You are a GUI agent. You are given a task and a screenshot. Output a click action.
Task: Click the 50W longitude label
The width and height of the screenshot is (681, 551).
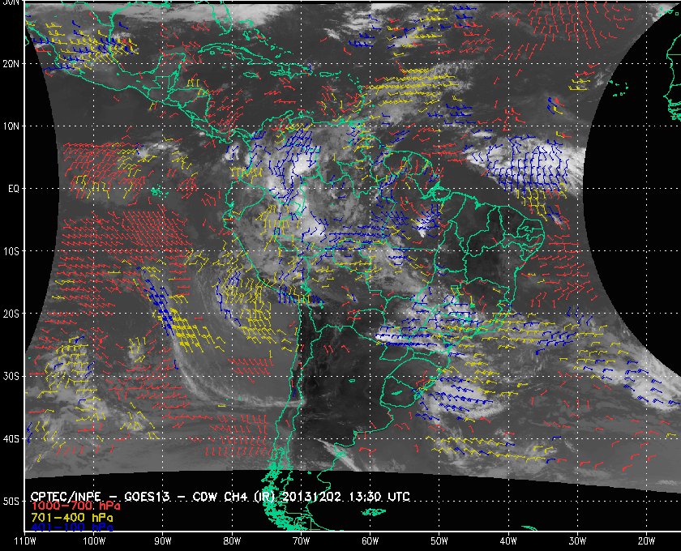439,541
